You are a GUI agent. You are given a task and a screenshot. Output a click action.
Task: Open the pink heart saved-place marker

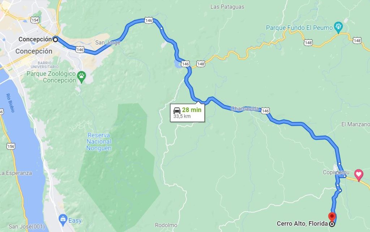(x=359, y=175)
